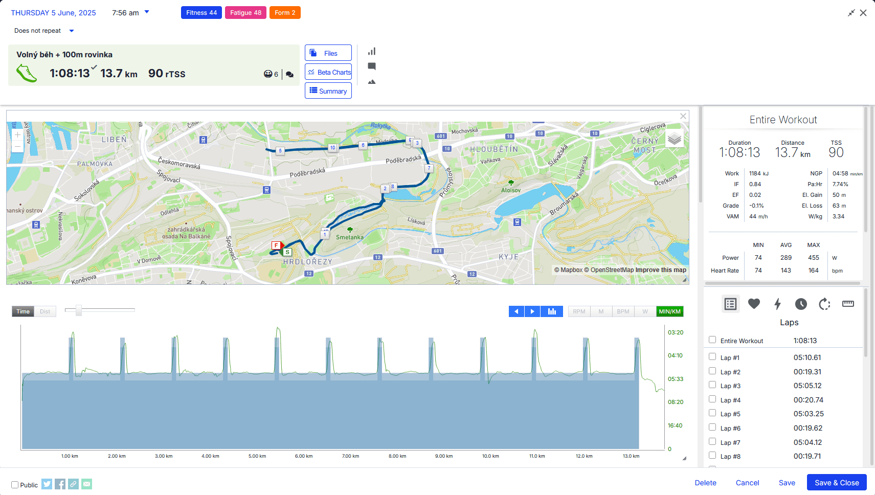Copy the workout share link
The image size is (875, 495).
coord(74,484)
